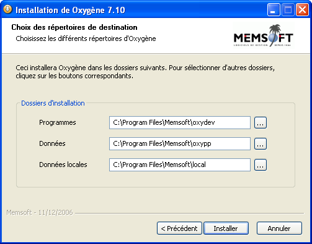This screenshot has width=312, height=244.
Task: Browse for the Données locales folder
Action: 261,165
